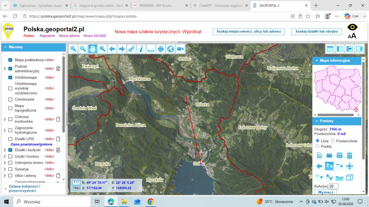Select the add point tool
Viewport: 369px width, 207px height.
pos(329,166)
